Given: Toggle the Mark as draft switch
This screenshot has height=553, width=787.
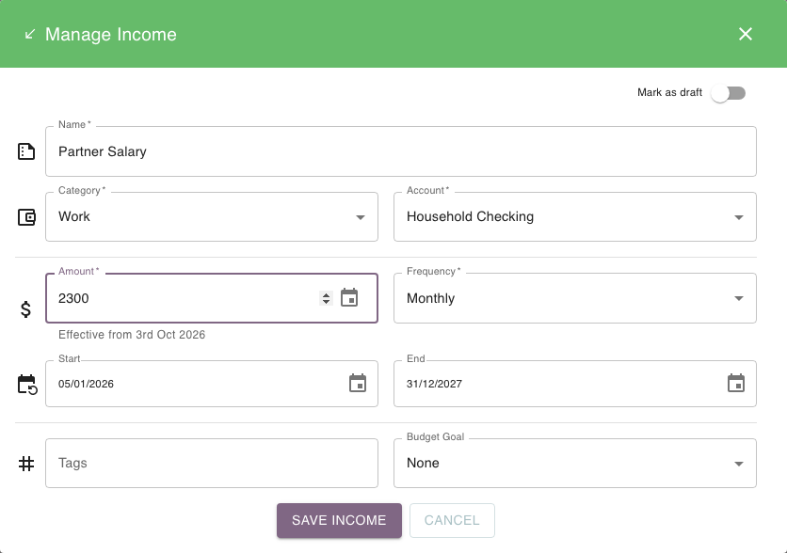Looking at the screenshot, I should [729, 93].
